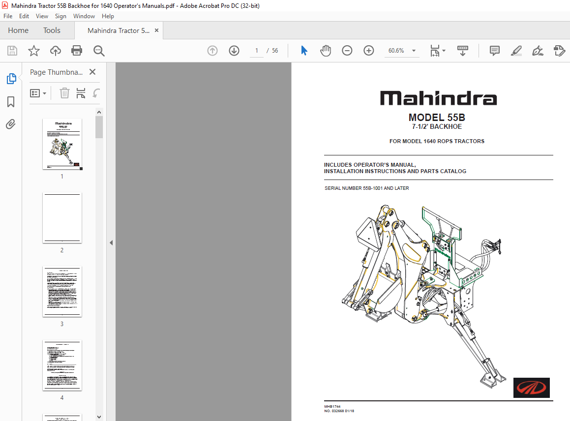Go to next page arrow

(x=234, y=51)
